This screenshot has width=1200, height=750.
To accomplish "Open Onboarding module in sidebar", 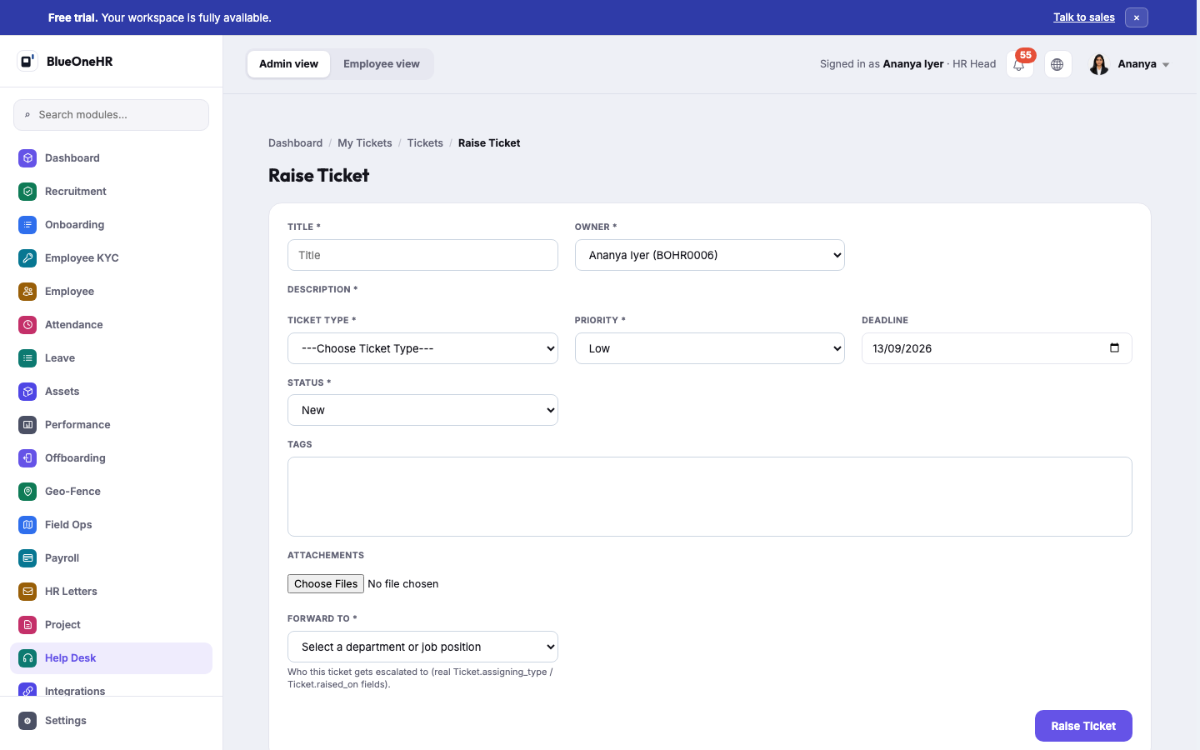I will 111,224.
